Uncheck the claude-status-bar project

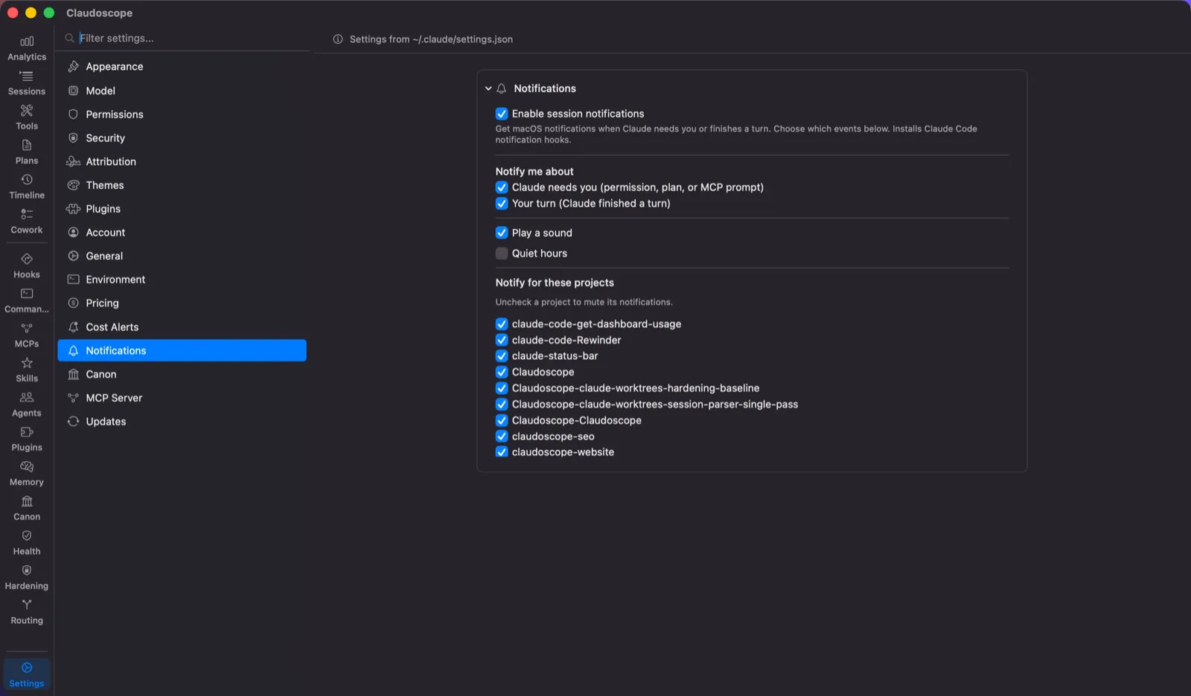pyautogui.click(x=502, y=356)
